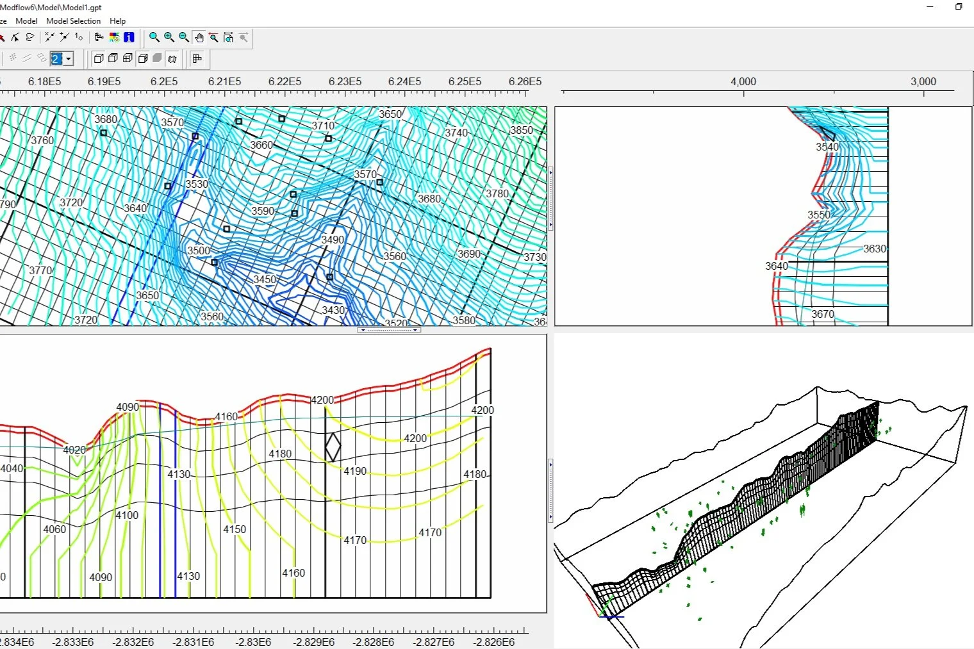Screen dimensions: 974x649
Task: Click the zoom out magnifier
Action: [x=184, y=38]
